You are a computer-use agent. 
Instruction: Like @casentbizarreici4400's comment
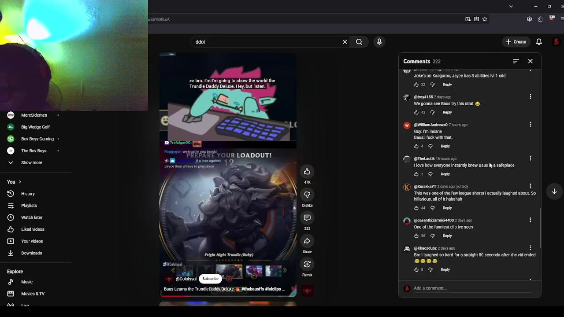click(416, 236)
